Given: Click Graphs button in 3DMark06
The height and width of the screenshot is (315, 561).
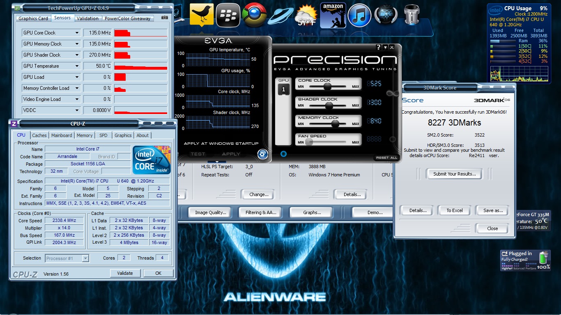Looking at the screenshot, I should point(312,212).
